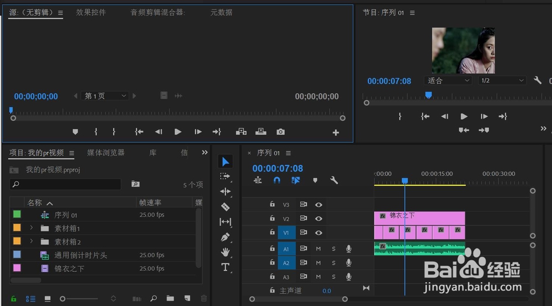Click the project panel Find magnifier icon
Image resolution: width=552 pixels, height=306 pixels.
[153, 298]
